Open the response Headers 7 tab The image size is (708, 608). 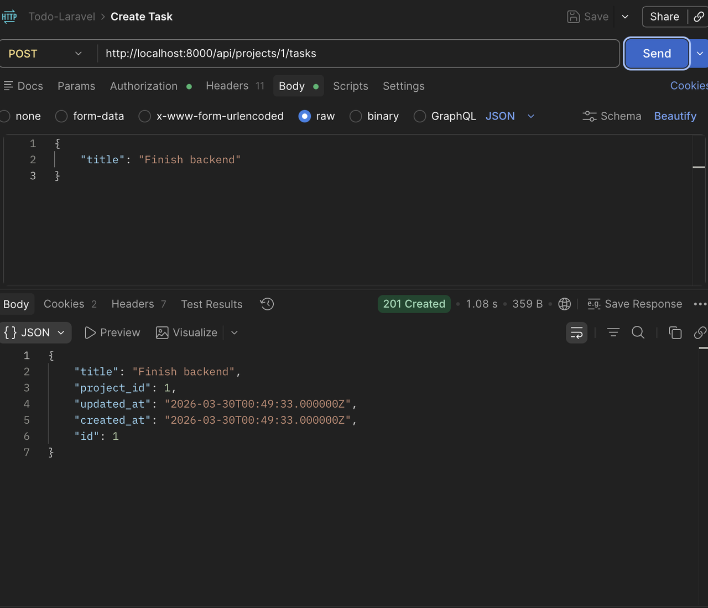[x=139, y=304]
